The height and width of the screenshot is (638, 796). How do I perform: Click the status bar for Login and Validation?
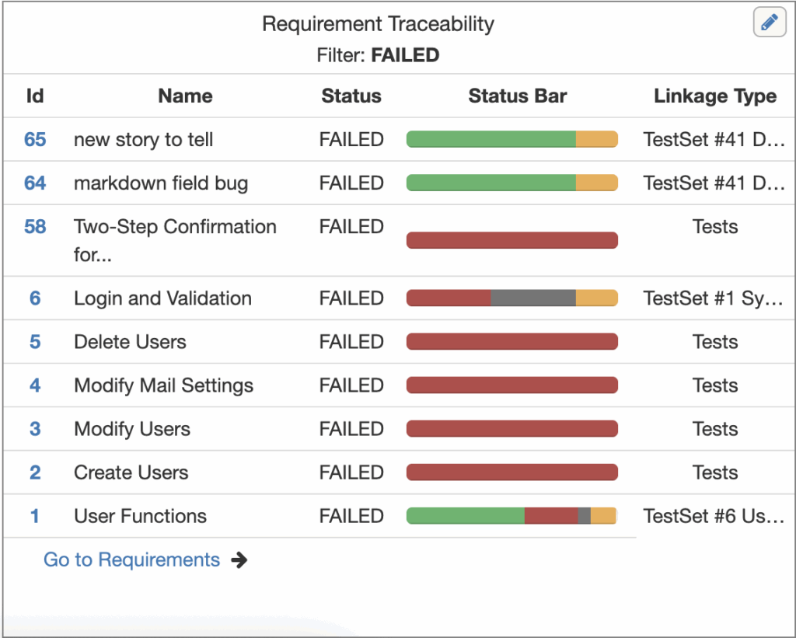[x=511, y=298]
